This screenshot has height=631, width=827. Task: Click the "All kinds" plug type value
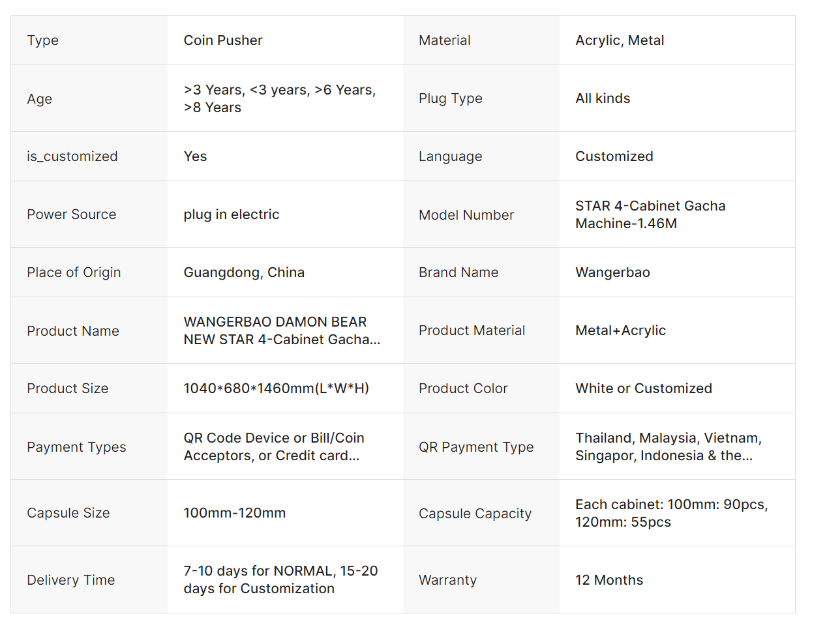603,98
